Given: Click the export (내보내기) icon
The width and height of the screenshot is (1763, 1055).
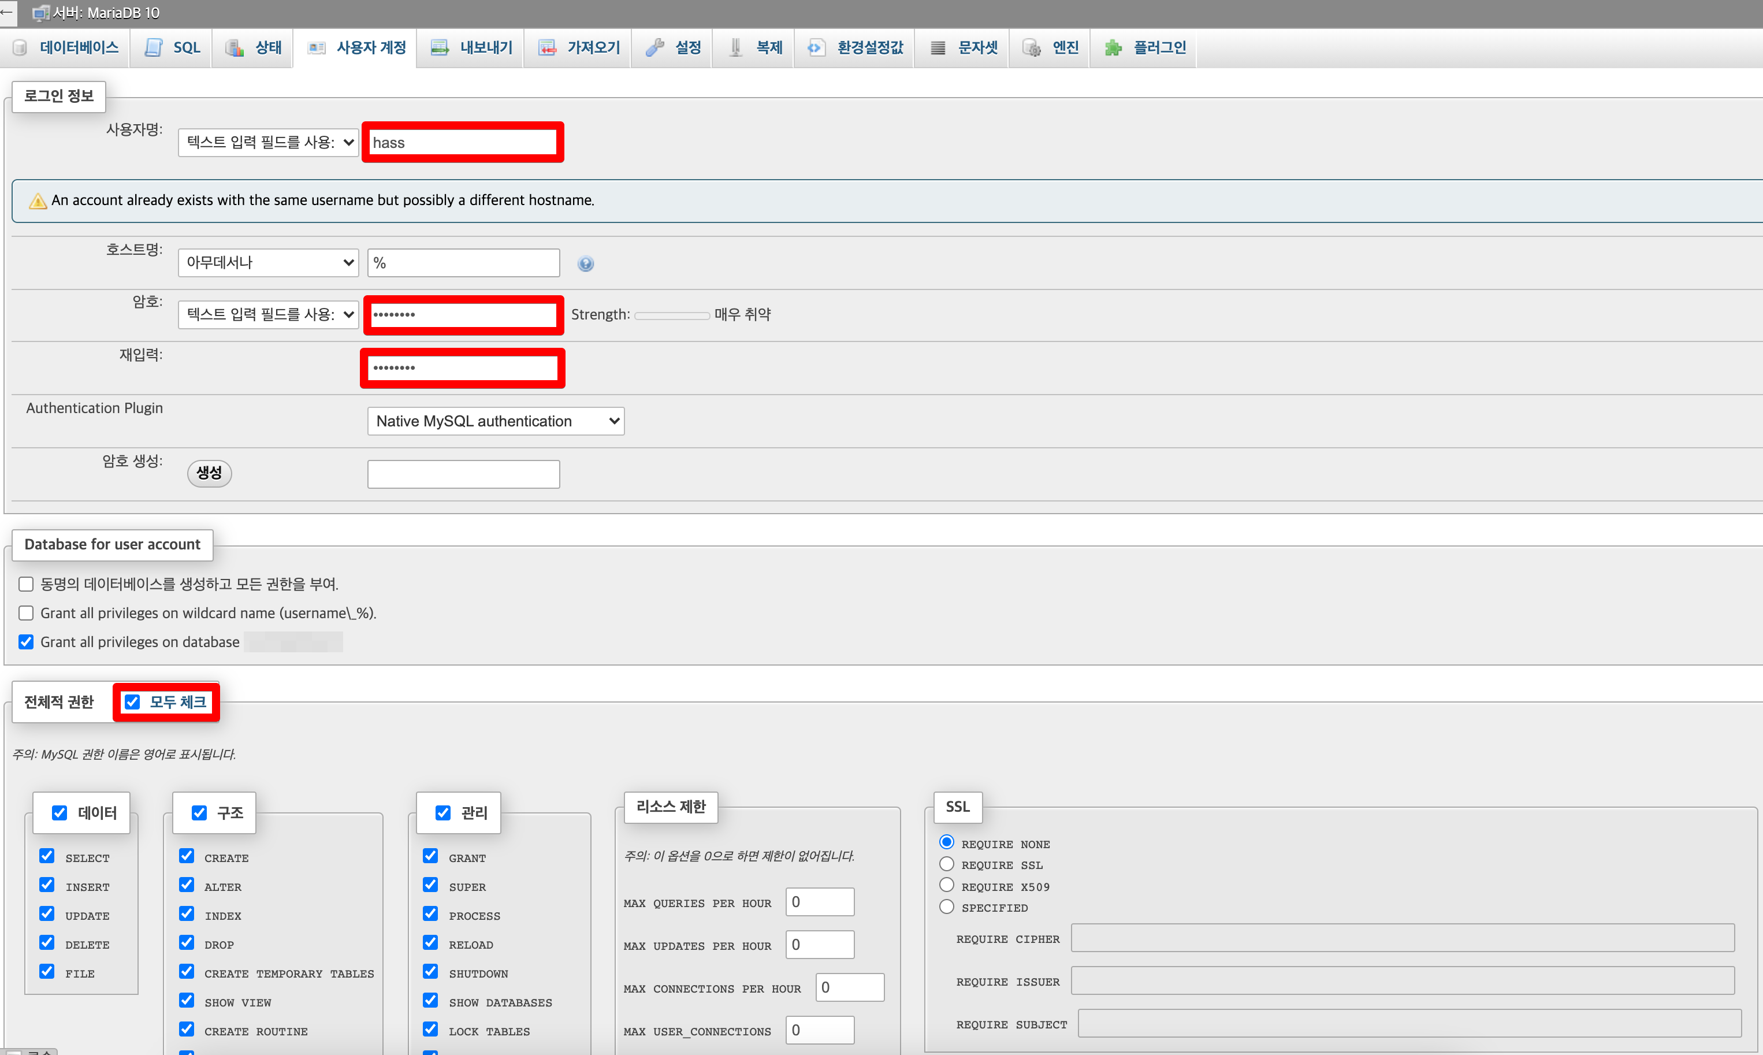Looking at the screenshot, I should [440, 47].
